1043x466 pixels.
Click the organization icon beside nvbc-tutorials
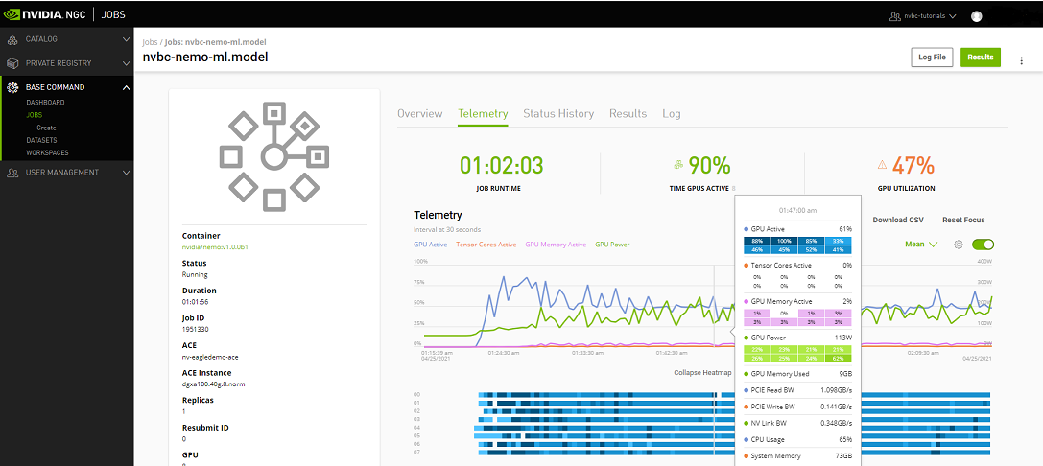click(x=895, y=16)
